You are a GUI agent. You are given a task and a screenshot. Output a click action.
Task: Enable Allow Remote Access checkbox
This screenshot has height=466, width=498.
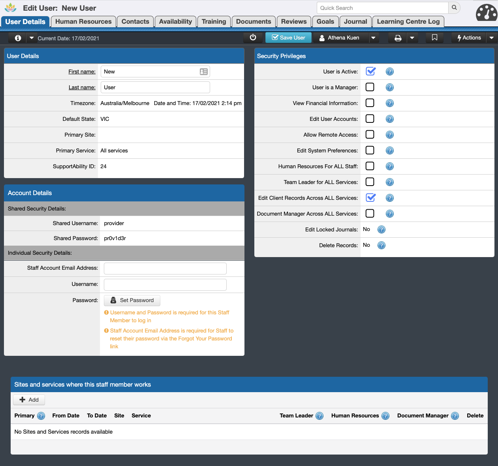click(x=370, y=134)
